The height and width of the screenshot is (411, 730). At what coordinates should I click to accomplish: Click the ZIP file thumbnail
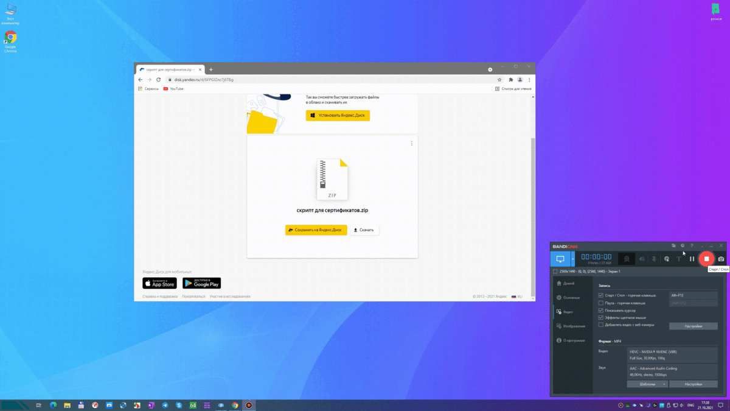pos(332,179)
